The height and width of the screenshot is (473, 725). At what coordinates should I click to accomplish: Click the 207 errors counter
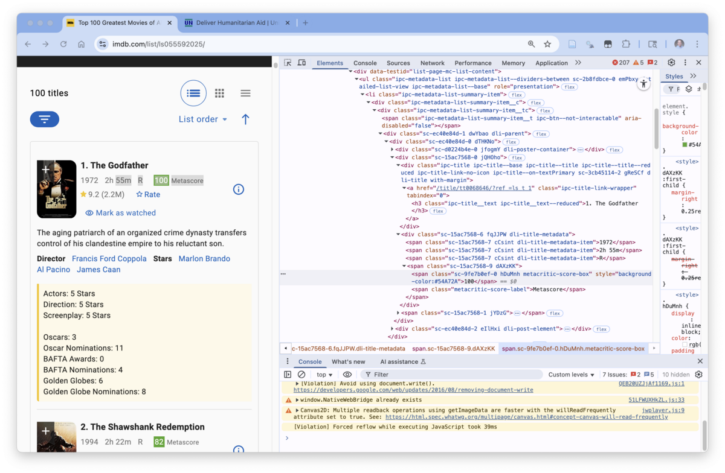(x=620, y=63)
